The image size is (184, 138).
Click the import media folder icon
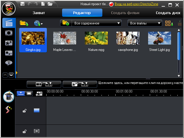click(x=24, y=23)
